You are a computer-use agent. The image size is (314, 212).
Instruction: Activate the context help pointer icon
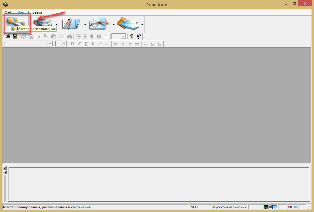point(139,37)
